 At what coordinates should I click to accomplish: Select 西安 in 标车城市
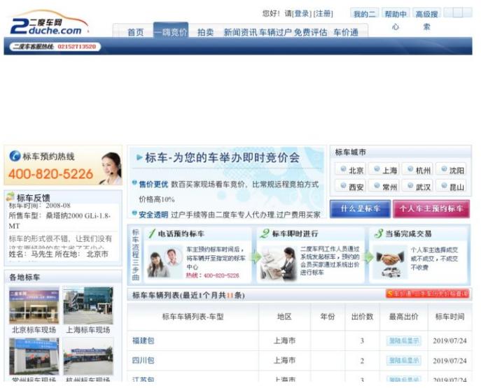point(351,186)
